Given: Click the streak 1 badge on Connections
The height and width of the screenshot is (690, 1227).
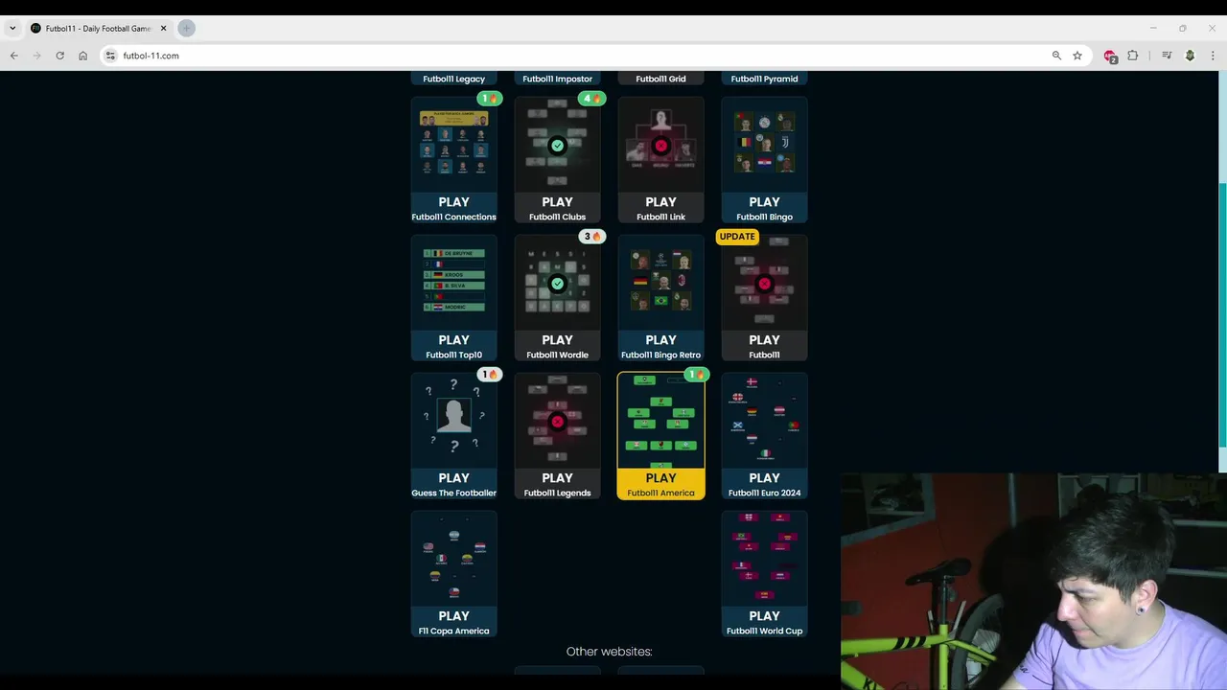Looking at the screenshot, I should point(490,99).
